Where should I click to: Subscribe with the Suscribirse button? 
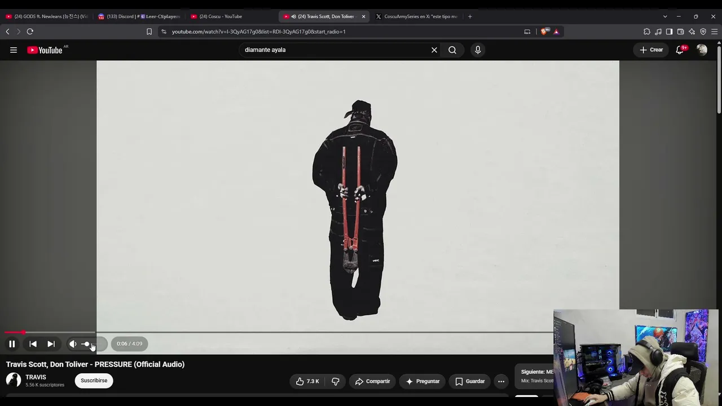tap(94, 381)
